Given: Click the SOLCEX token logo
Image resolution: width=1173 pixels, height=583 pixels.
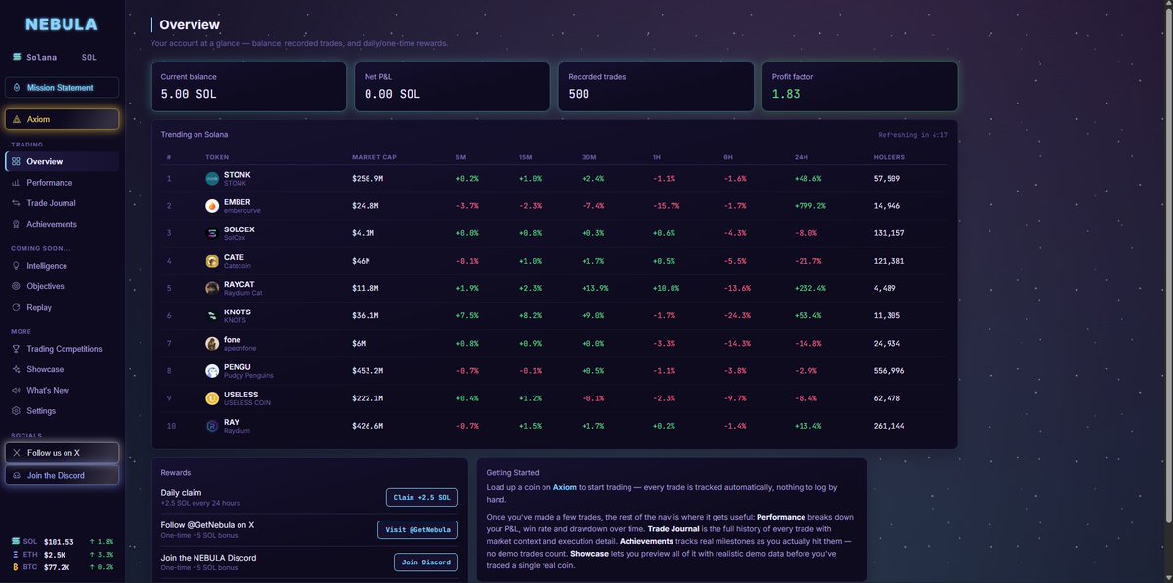Looking at the screenshot, I should pos(212,233).
